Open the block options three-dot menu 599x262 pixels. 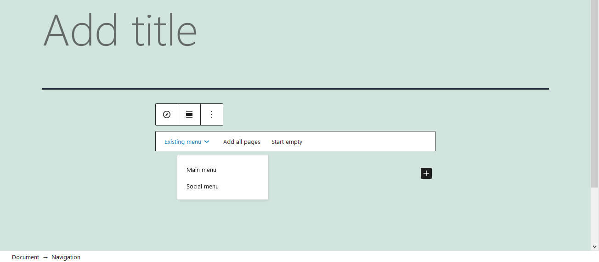coord(212,114)
